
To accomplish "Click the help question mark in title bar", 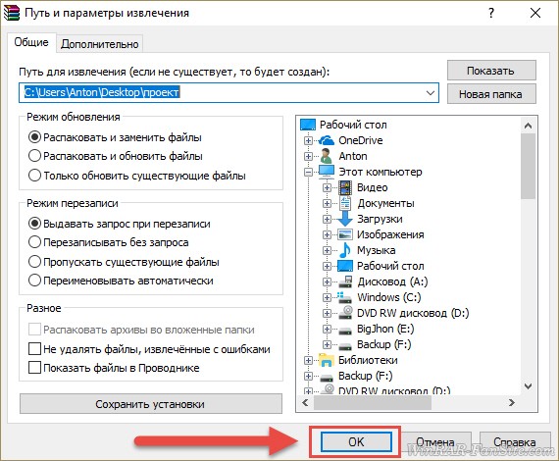I will coord(491,13).
